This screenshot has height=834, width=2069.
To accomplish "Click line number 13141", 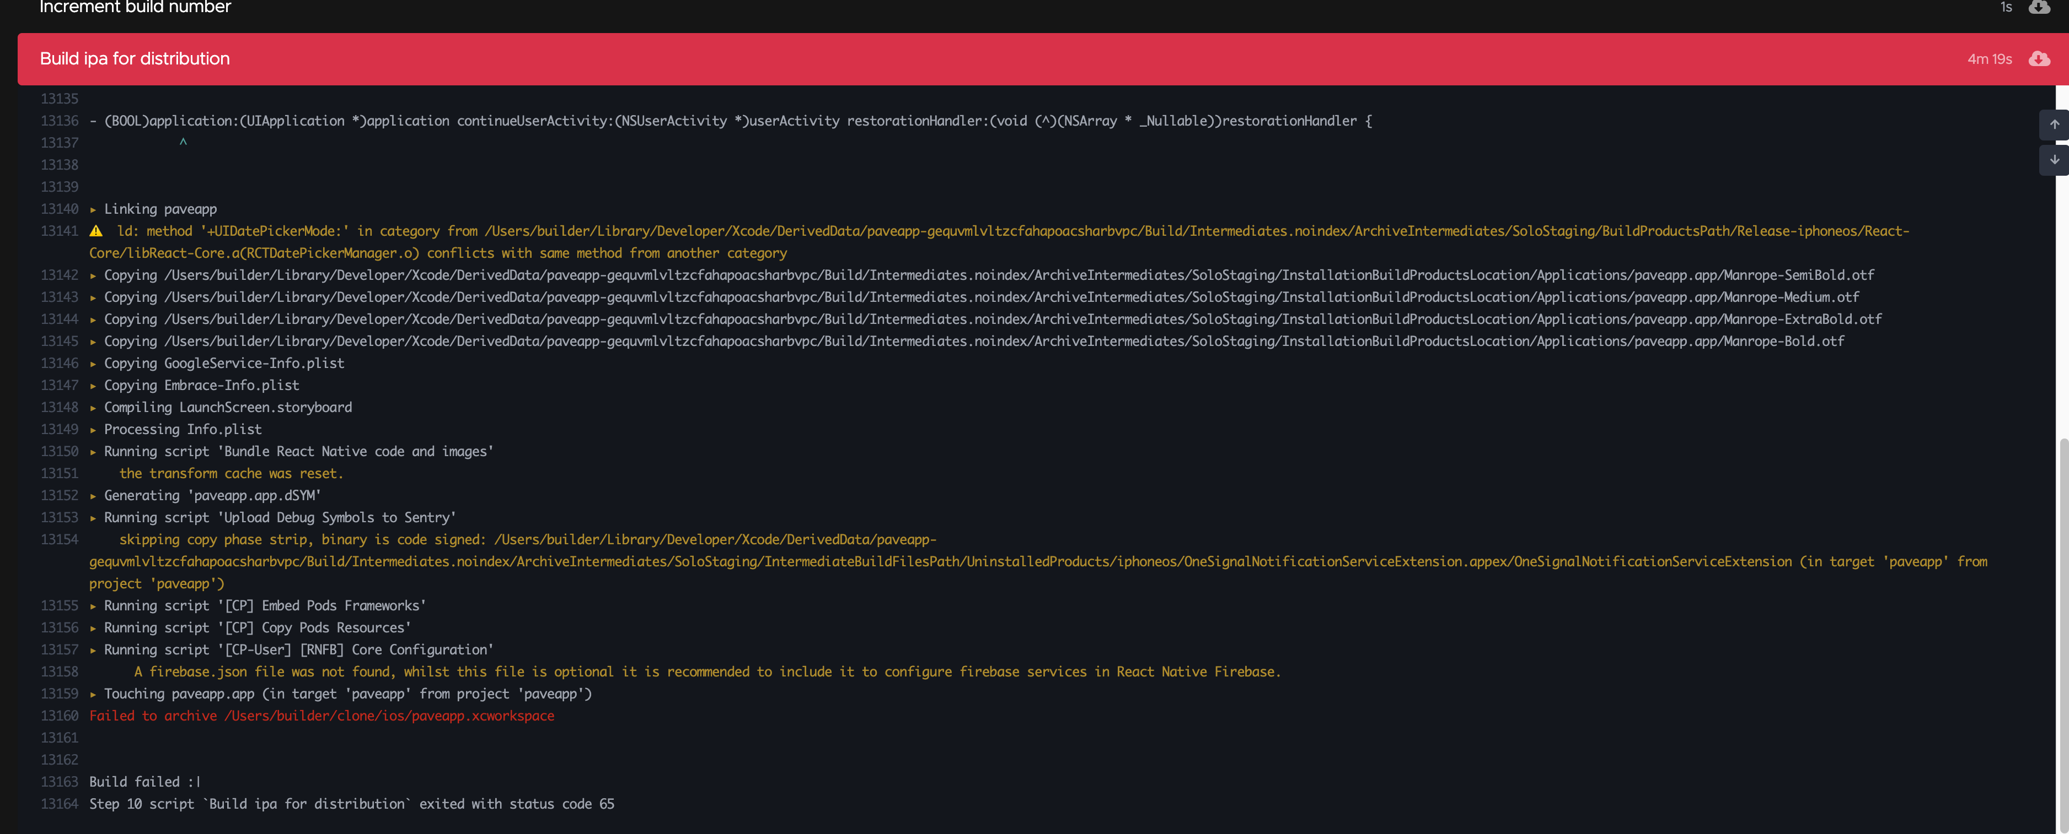I will pos(60,231).
